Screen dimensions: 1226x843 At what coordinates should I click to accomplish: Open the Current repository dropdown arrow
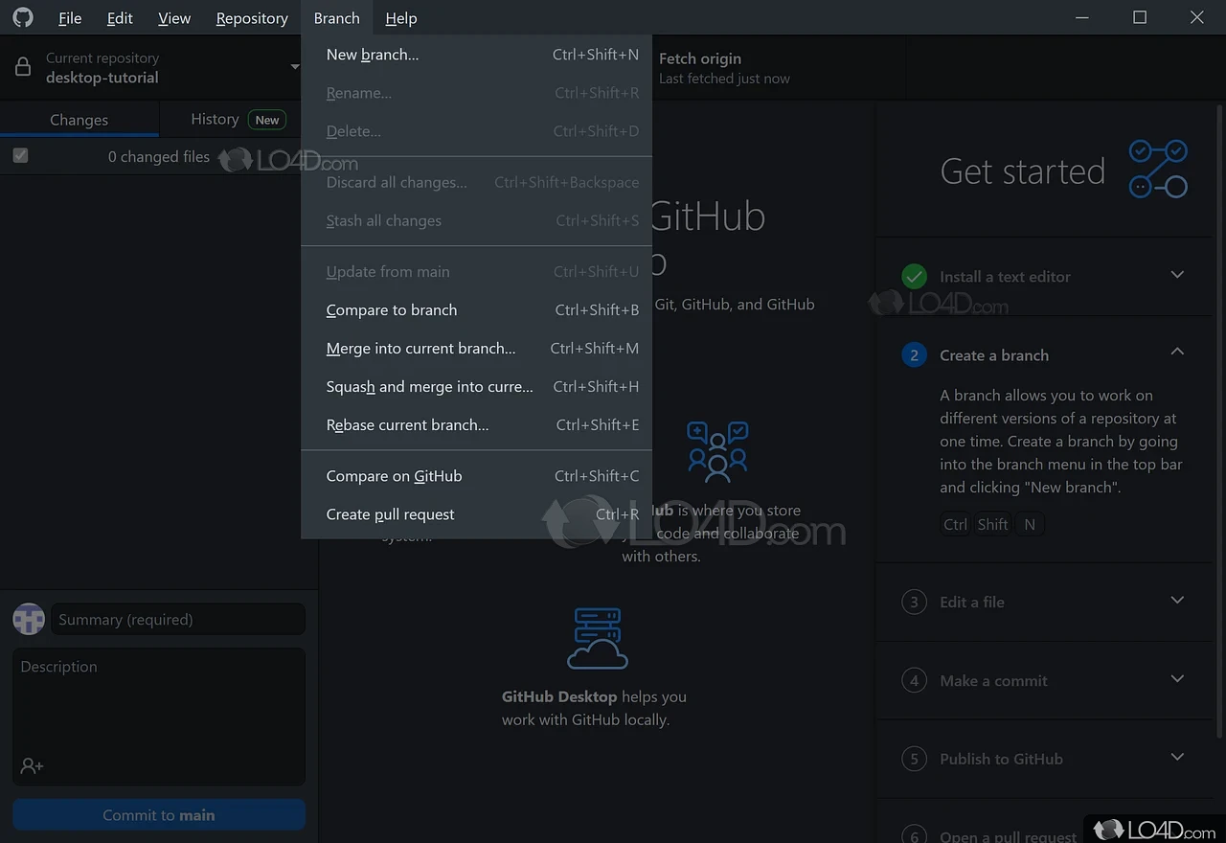click(295, 67)
